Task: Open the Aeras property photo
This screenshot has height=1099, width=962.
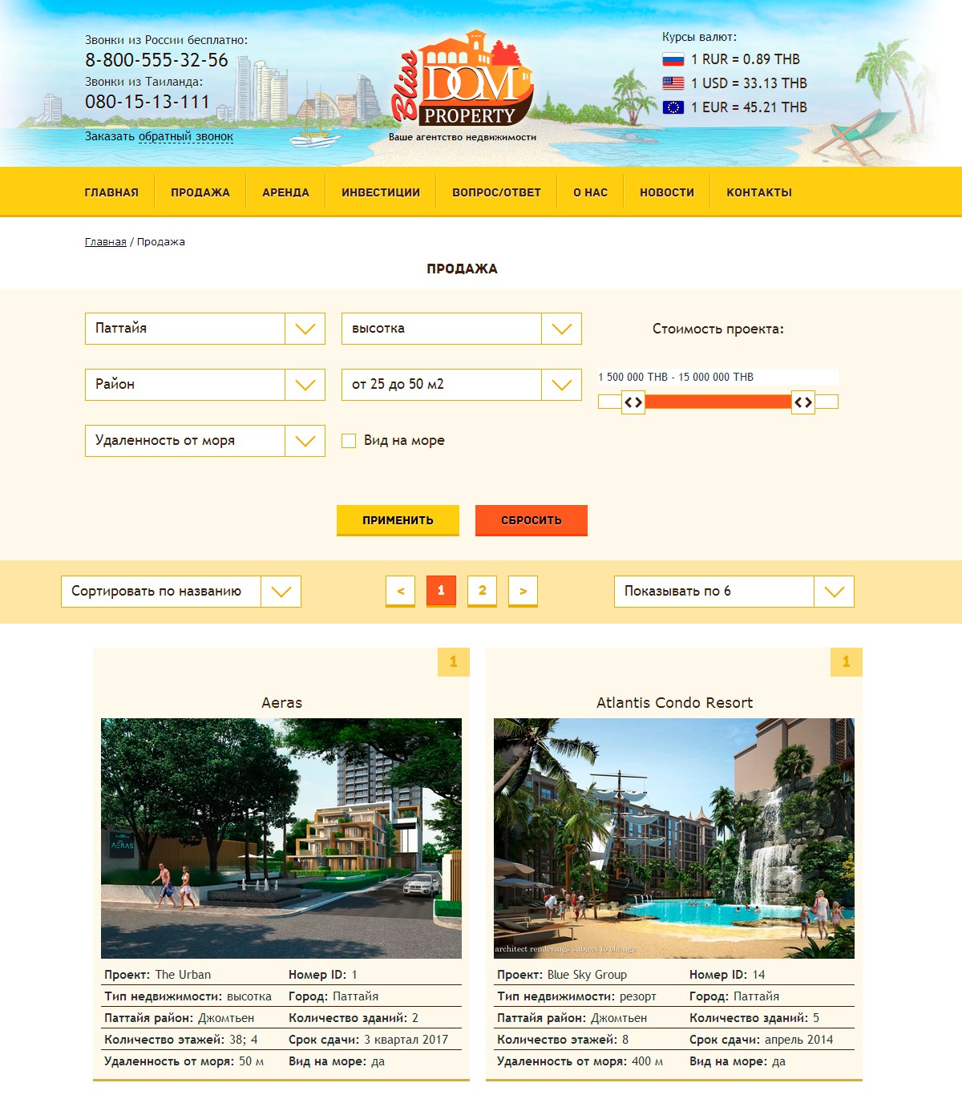Action: tap(281, 838)
